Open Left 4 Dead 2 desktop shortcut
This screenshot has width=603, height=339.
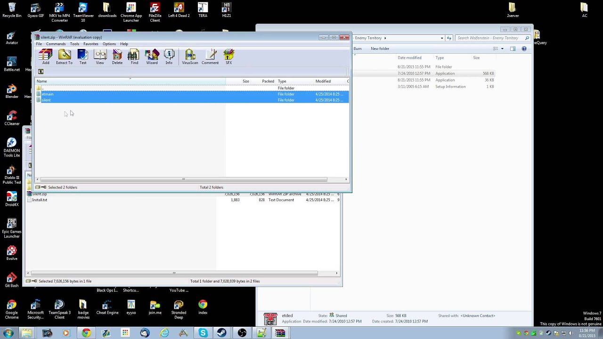click(179, 10)
